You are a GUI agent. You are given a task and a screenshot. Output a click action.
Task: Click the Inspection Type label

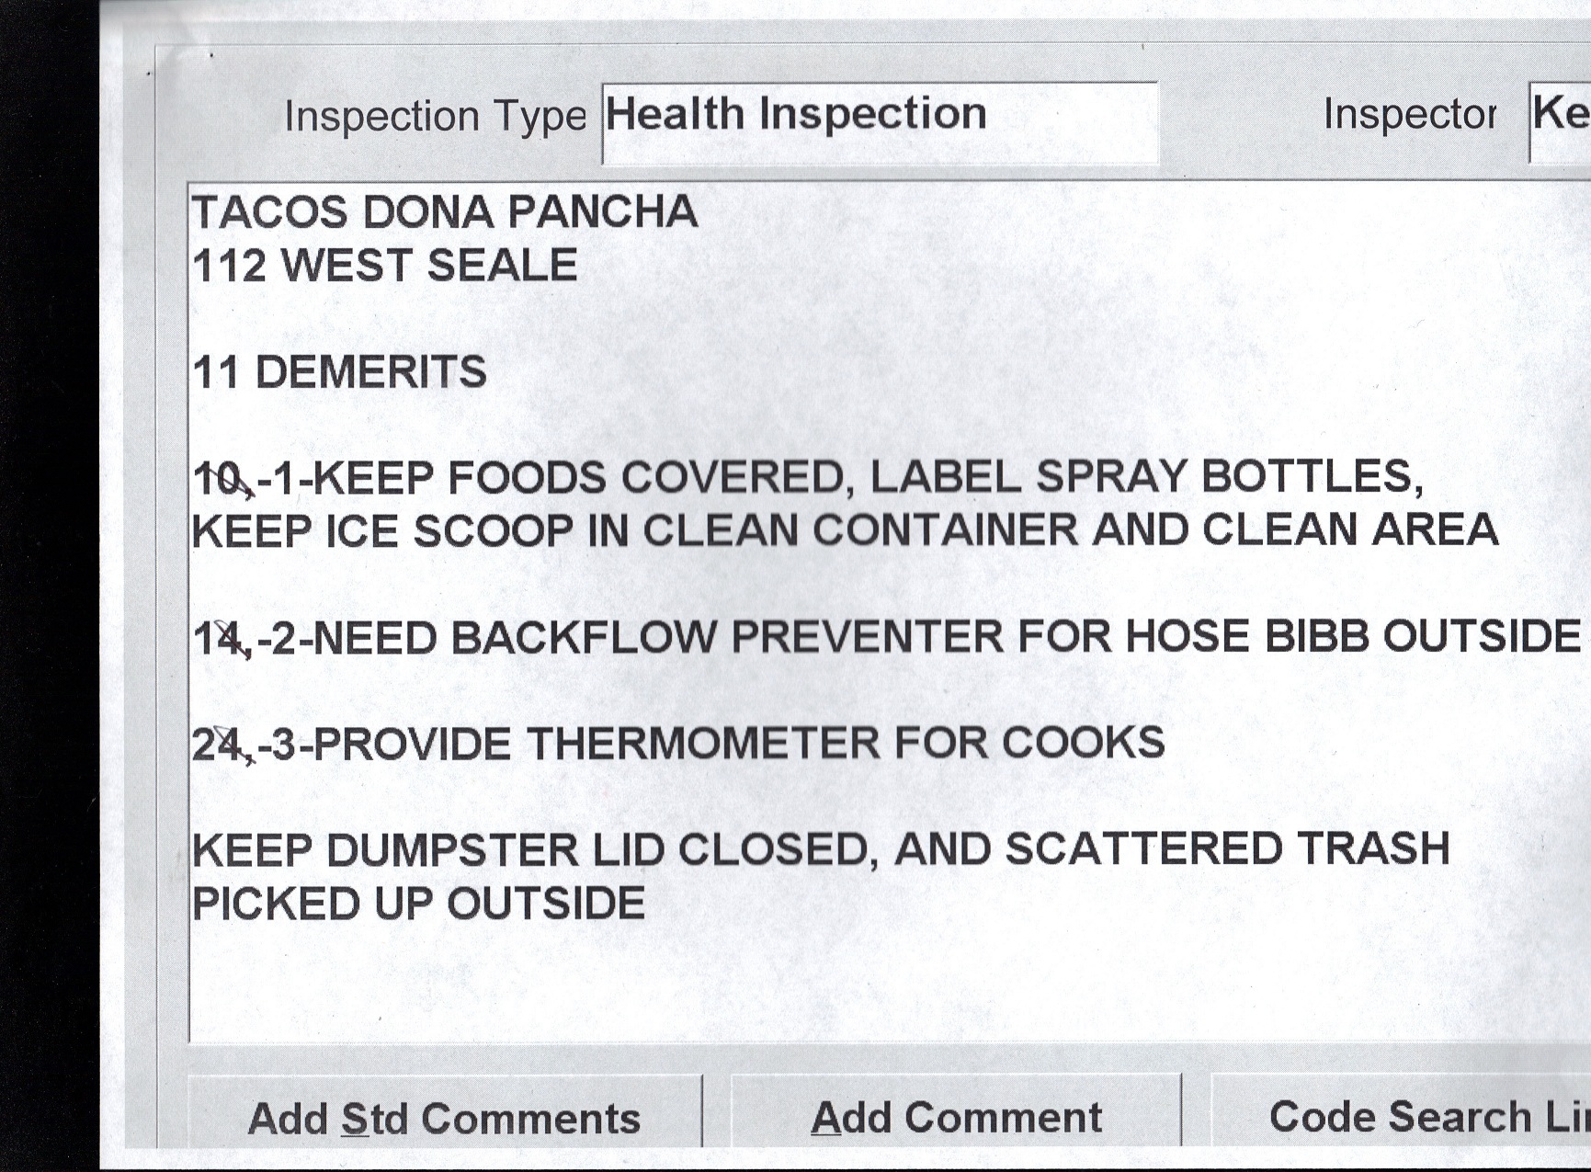435,117
